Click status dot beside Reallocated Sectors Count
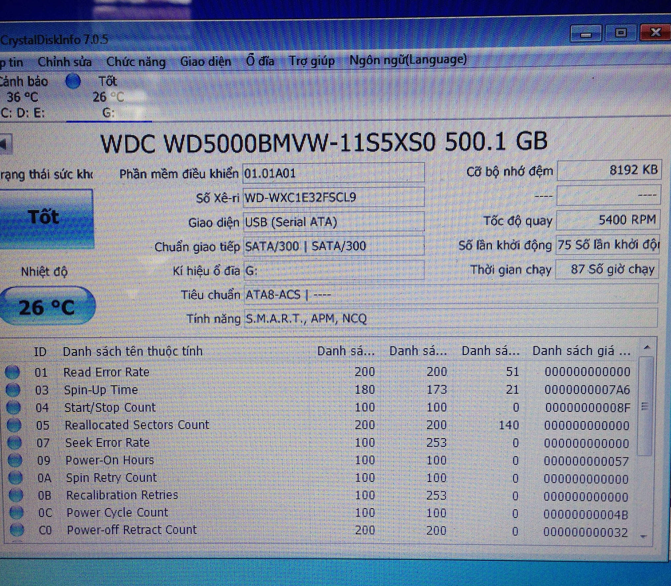The image size is (671, 586). (x=14, y=425)
